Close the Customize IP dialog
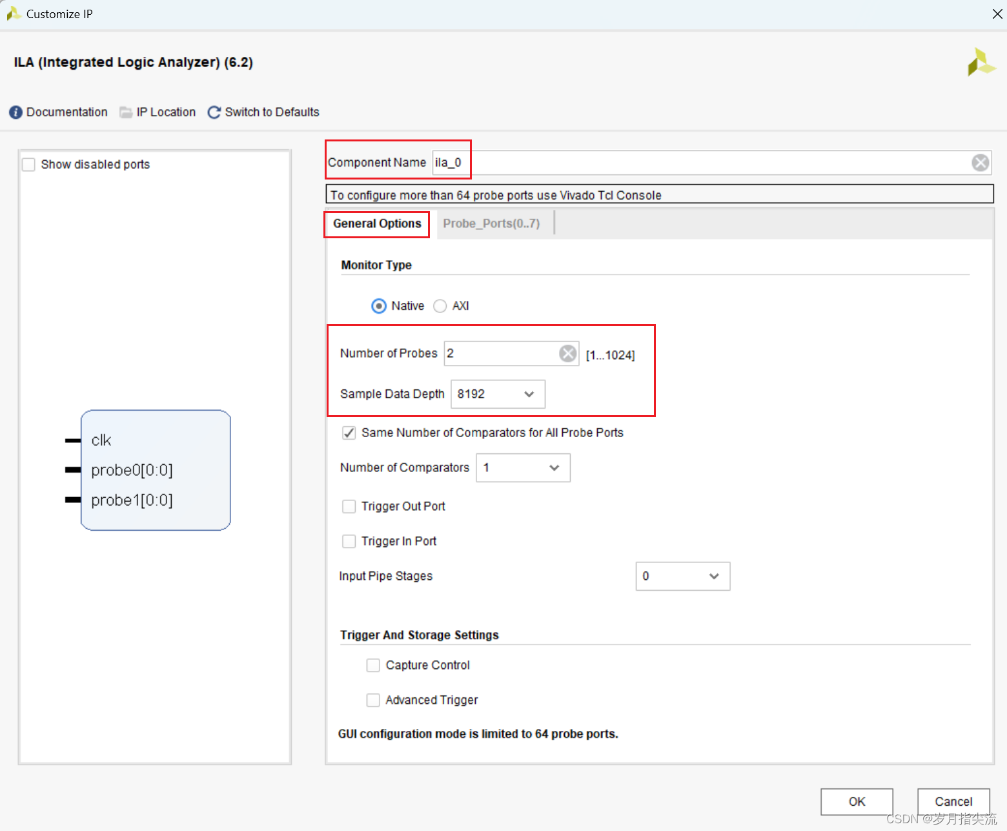 click(x=997, y=14)
